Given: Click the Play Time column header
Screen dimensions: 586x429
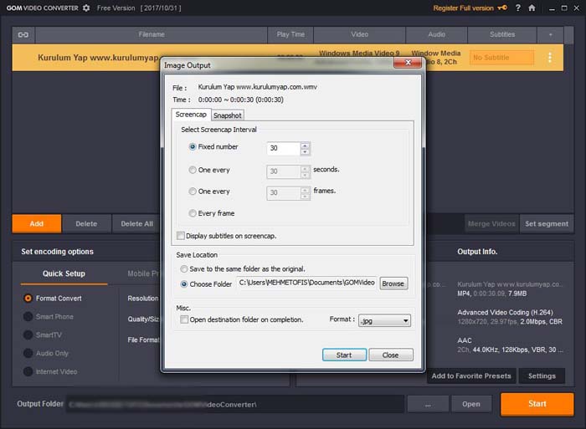Looking at the screenshot, I should pyautogui.click(x=290, y=35).
